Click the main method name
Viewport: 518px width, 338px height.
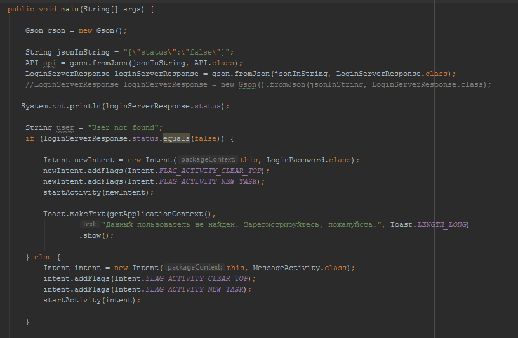[x=69, y=9]
